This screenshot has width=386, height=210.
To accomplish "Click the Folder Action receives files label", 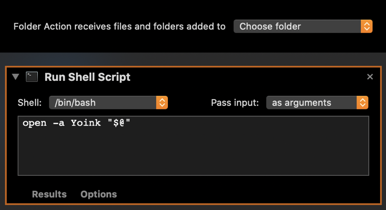I will [x=119, y=26].
